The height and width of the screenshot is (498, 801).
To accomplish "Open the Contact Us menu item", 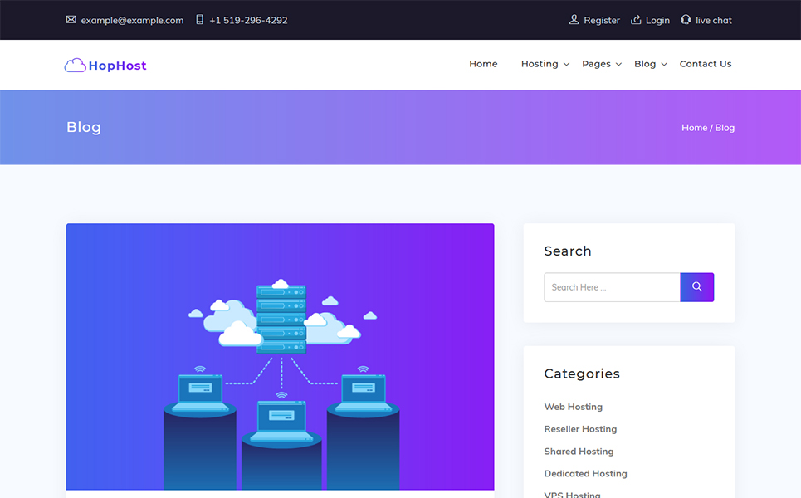I will 705,64.
